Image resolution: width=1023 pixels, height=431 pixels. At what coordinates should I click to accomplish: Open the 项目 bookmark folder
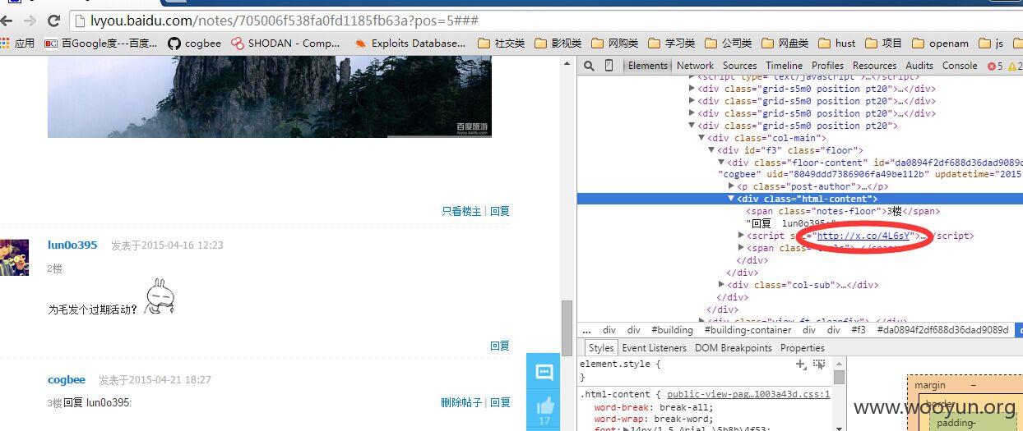tap(883, 43)
